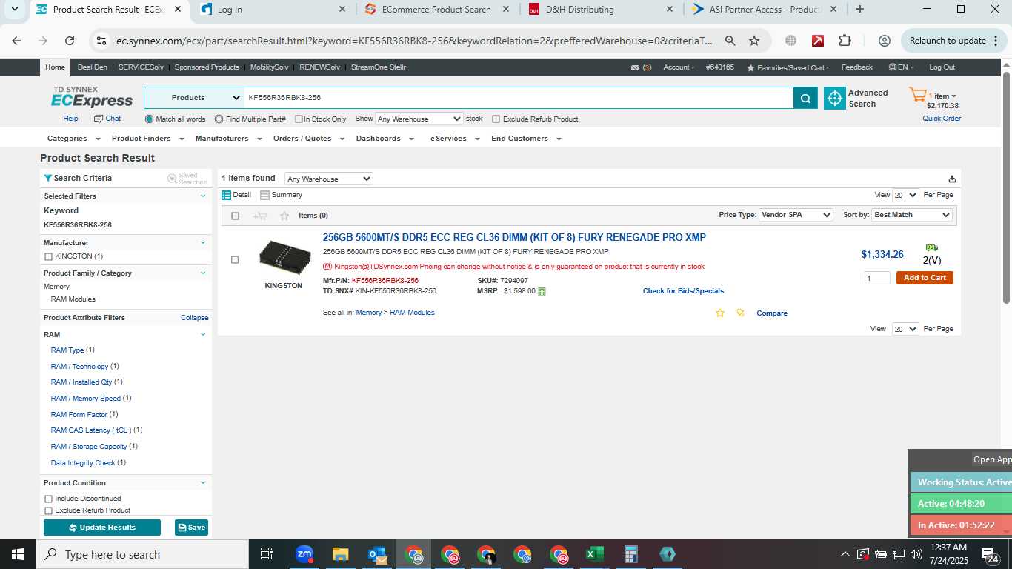Click the download results icon

[952, 179]
